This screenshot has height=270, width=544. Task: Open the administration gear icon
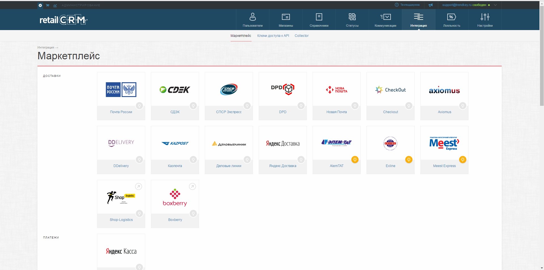point(40,5)
